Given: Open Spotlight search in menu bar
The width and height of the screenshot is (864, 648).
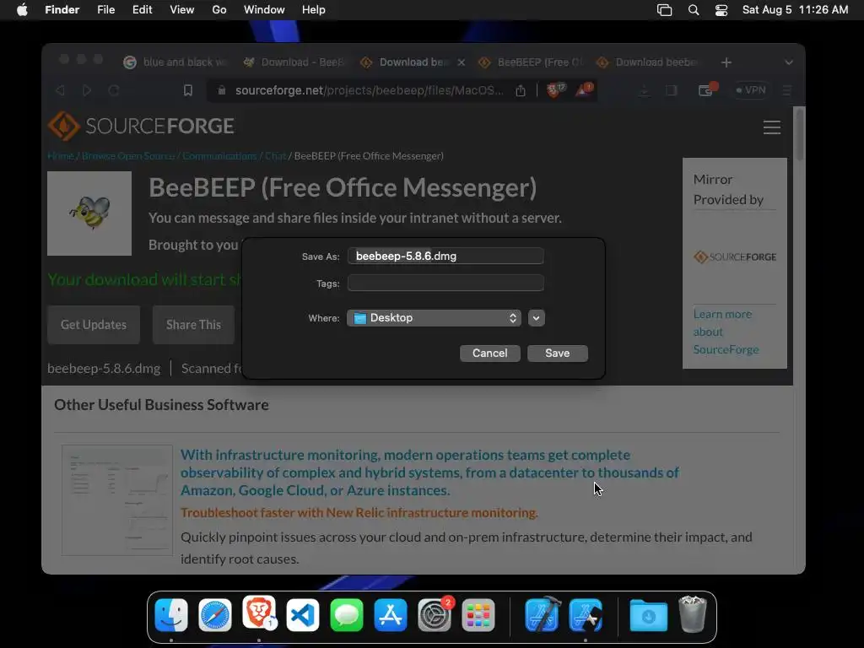Looking at the screenshot, I should pyautogui.click(x=694, y=10).
